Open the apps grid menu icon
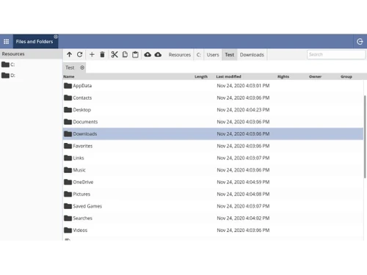The image size is (367, 275). [7, 42]
